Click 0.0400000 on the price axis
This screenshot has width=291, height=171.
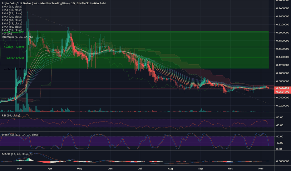click(x=283, y=98)
